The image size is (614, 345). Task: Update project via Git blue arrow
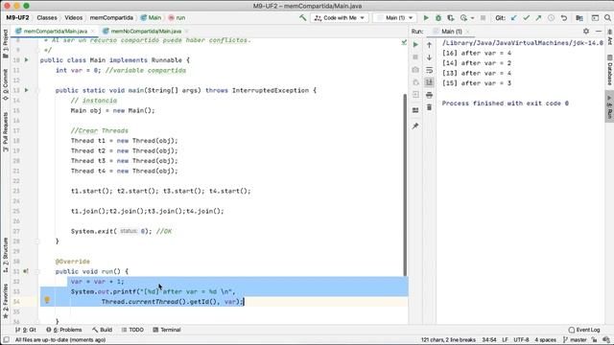click(514, 17)
